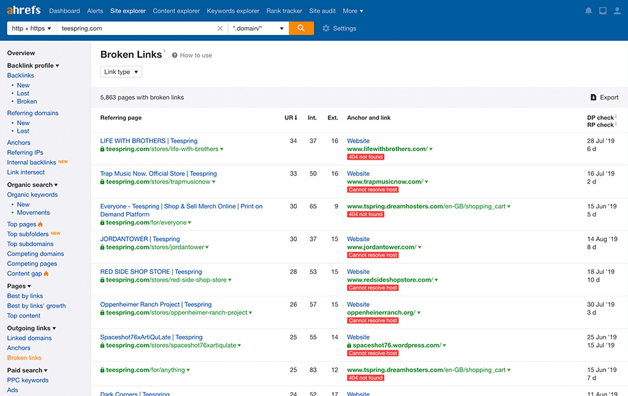Click the info icon next to DP check
628x396 pixels.
pyautogui.click(x=616, y=116)
